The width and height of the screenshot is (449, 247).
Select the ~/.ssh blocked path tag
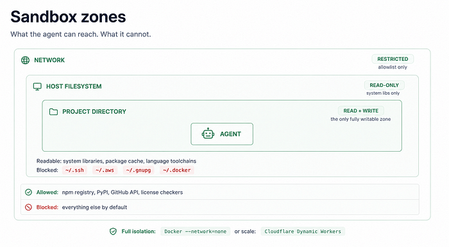74,170
